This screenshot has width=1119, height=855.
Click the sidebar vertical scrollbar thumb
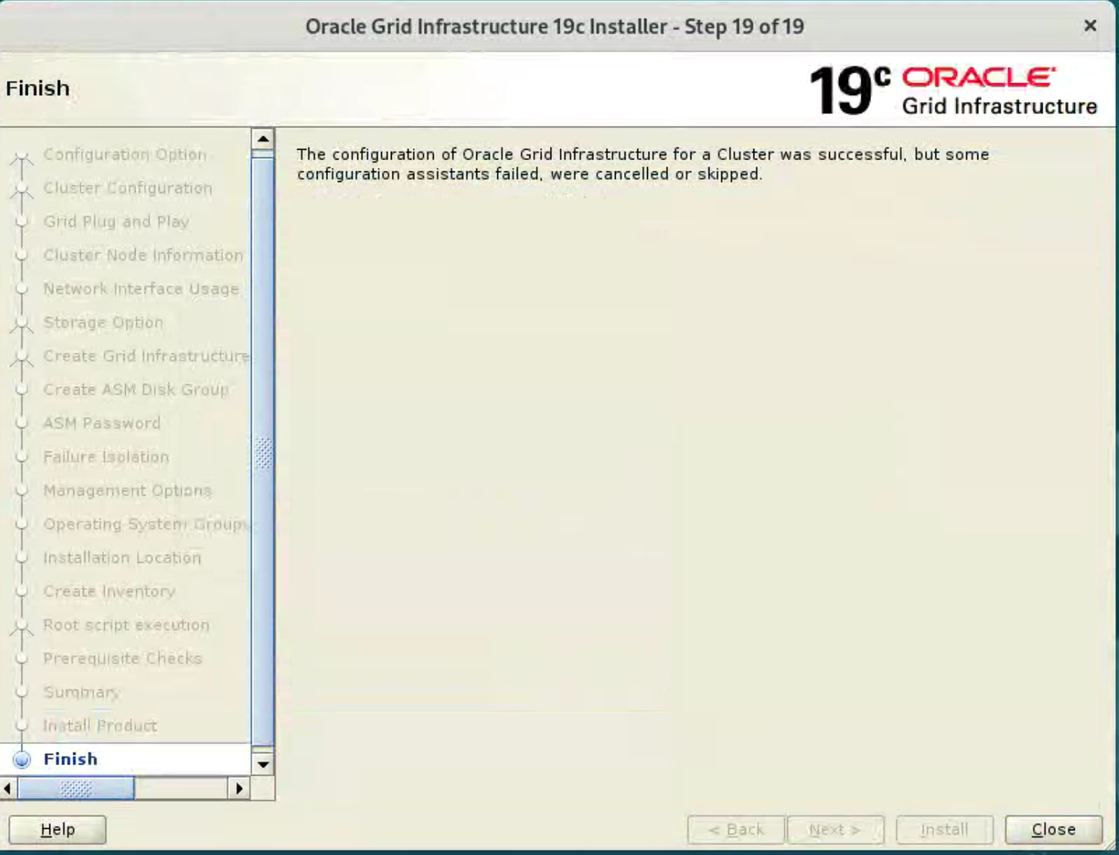(263, 451)
